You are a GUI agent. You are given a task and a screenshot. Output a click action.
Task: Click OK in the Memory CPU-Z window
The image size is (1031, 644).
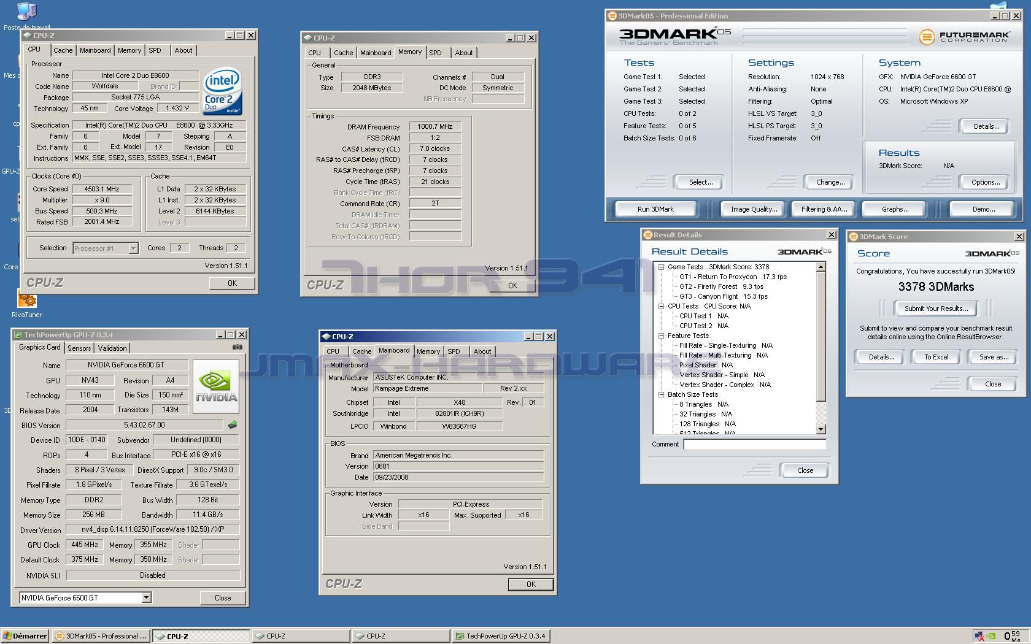tap(512, 285)
